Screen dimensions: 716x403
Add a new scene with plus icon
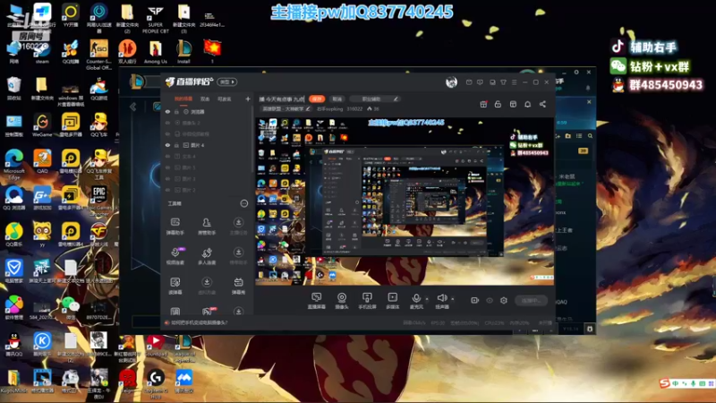[x=248, y=99]
